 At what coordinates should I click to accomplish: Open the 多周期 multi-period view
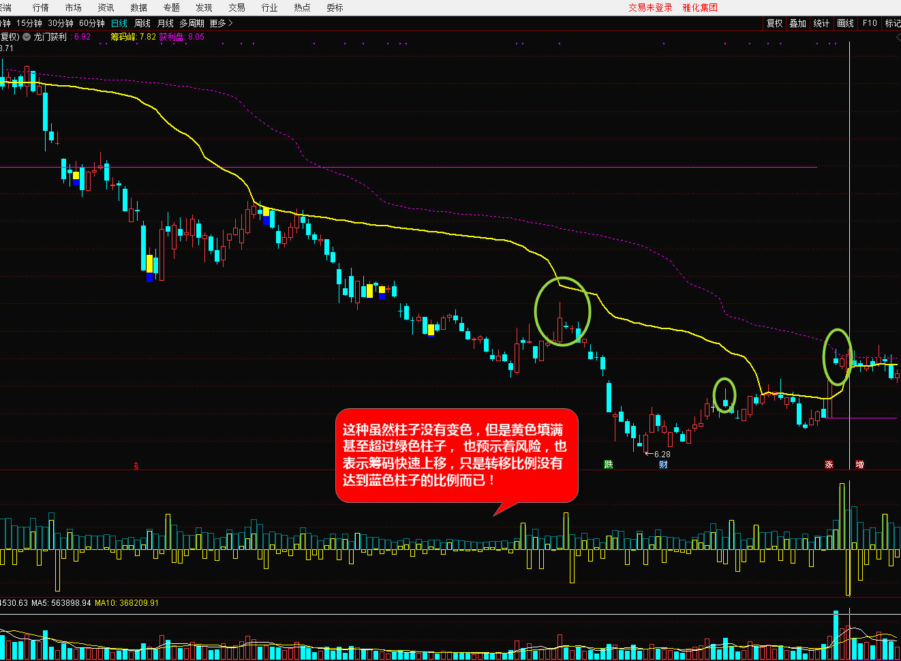(192, 23)
